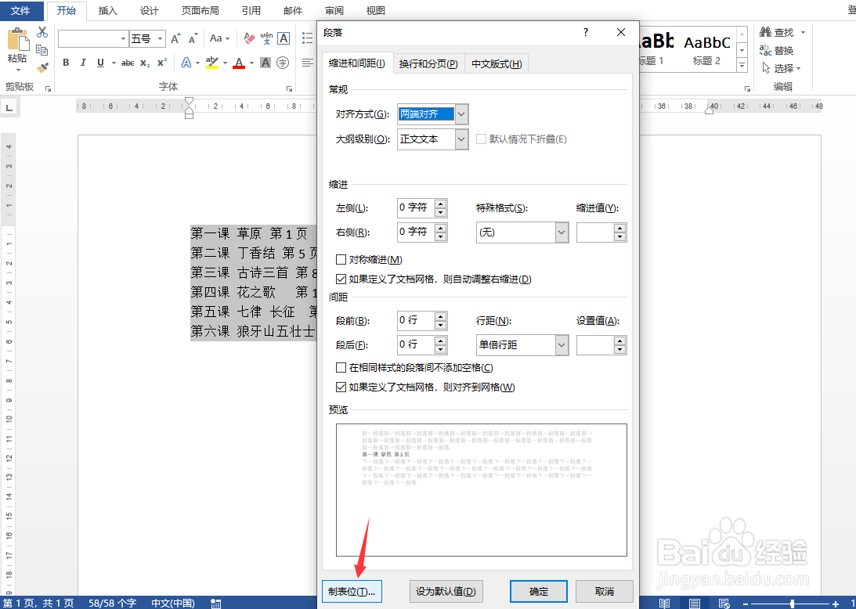This screenshot has width=856, height=609.
Task: Uncheck 如果定义了文档网格，则自动调整右缩进
Action: click(342, 278)
